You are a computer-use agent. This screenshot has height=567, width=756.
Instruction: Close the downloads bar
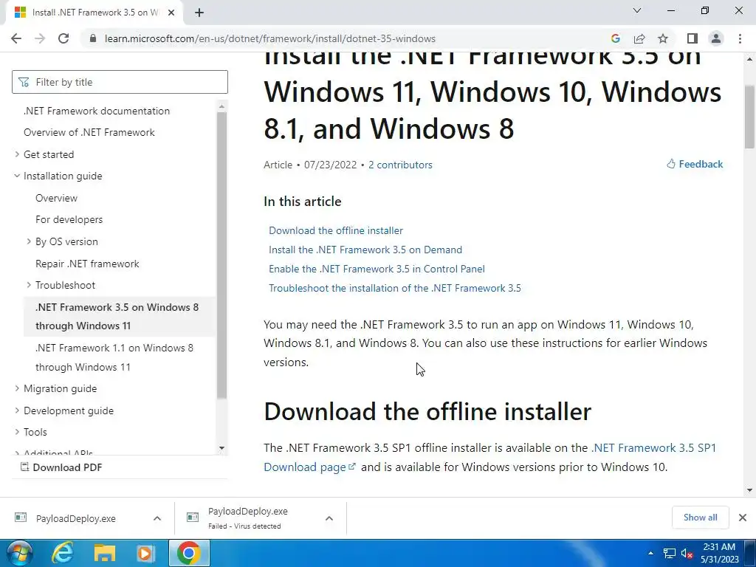[x=743, y=518]
